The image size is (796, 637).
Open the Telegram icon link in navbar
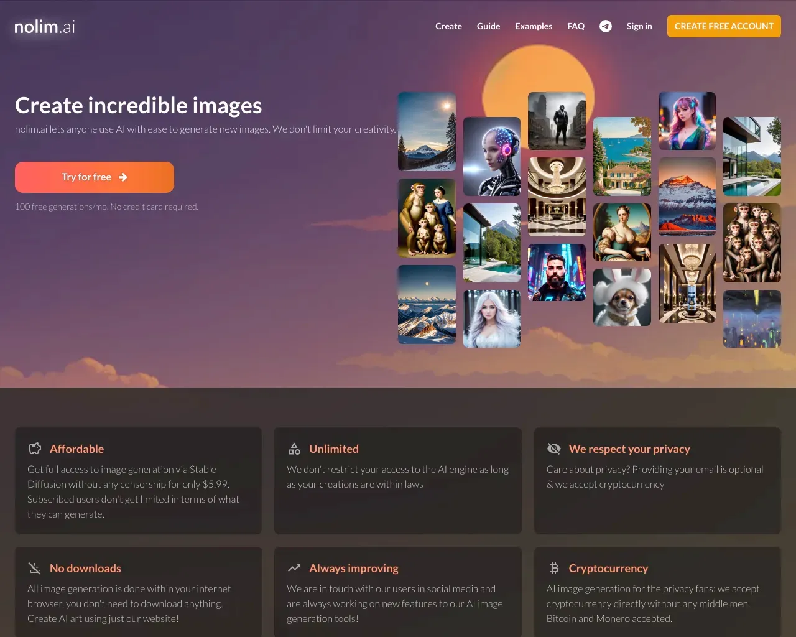[x=606, y=26]
